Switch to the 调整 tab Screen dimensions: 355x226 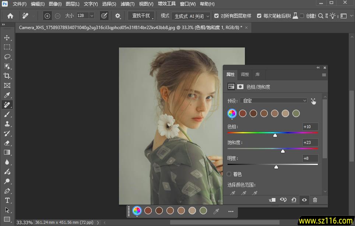point(245,74)
